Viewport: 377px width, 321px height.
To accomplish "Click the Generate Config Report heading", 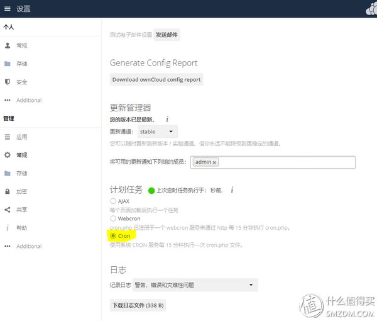I will [x=154, y=63].
